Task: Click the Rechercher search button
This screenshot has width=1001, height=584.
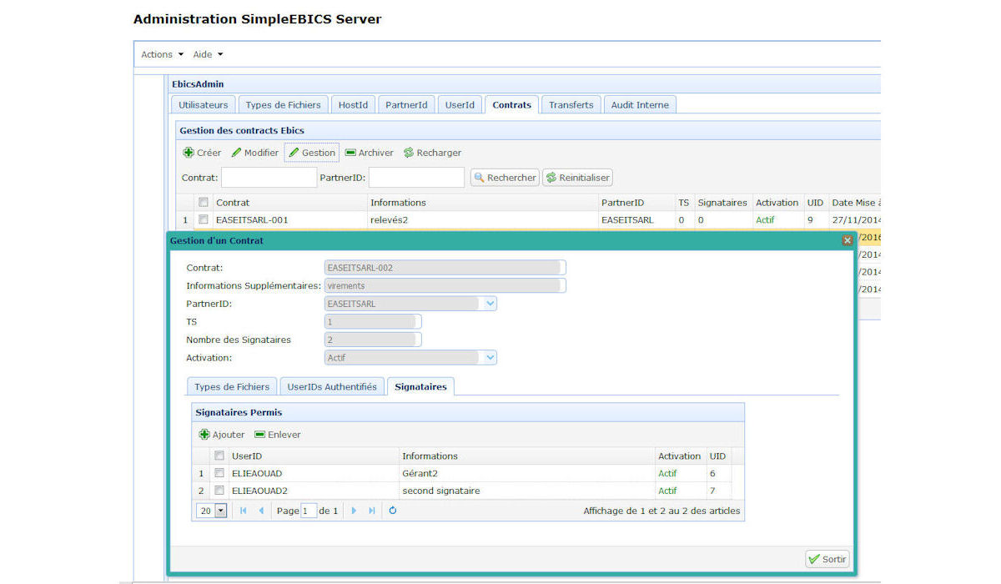Action: point(505,178)
